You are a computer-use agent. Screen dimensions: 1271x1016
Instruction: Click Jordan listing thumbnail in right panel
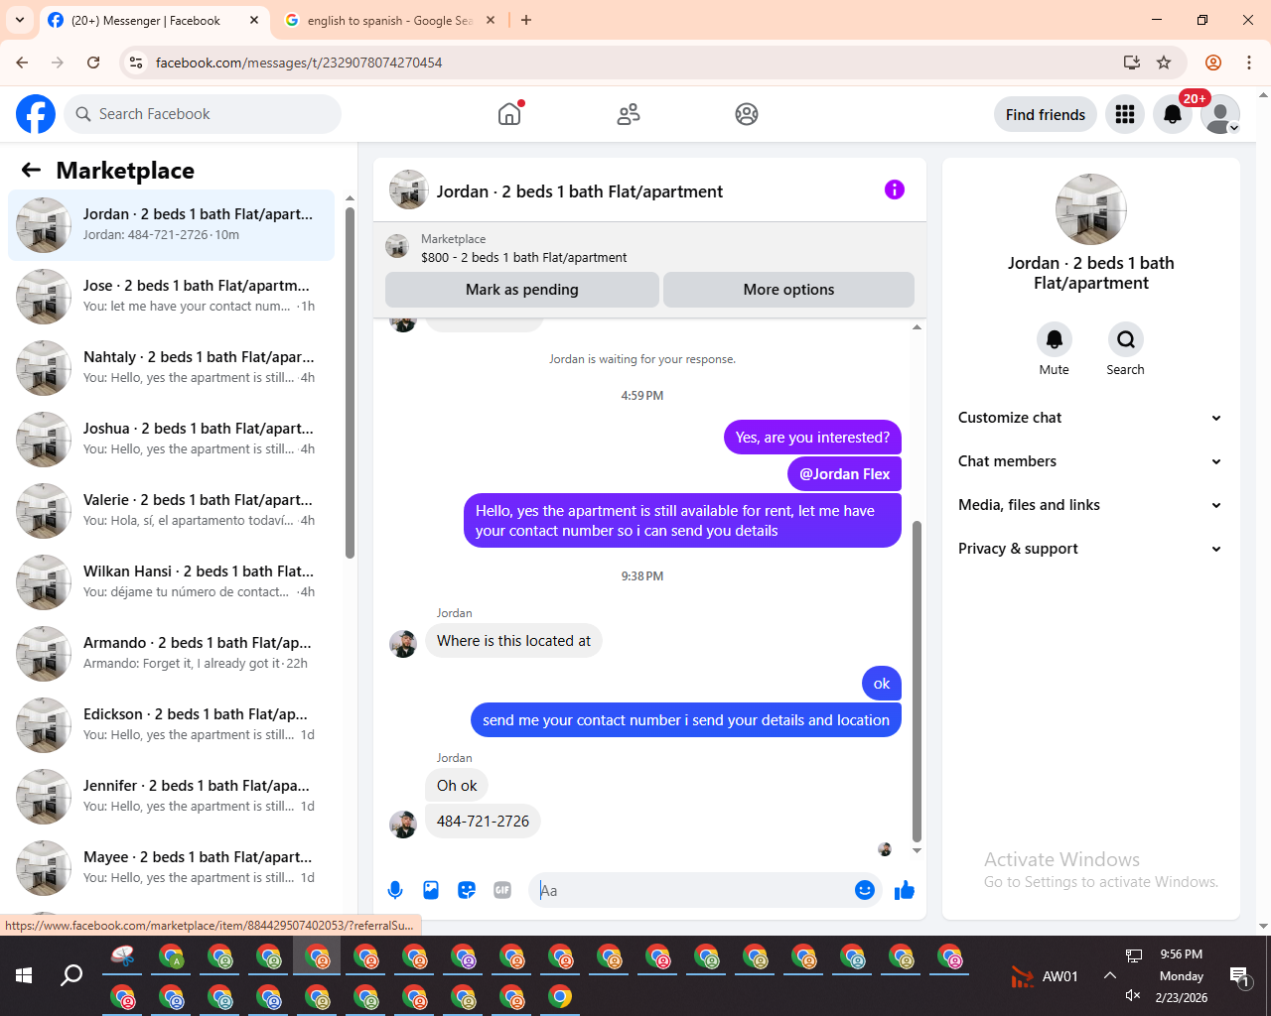tap(1090, 209)
